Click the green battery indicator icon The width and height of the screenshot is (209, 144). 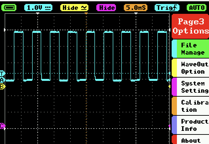tap(9, 8)
